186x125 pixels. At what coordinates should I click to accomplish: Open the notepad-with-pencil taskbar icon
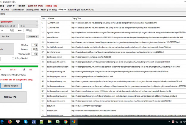42,122
